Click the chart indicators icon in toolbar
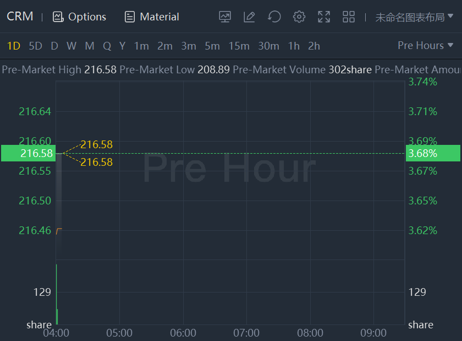The image size is (462, 341). coord(224,17)
